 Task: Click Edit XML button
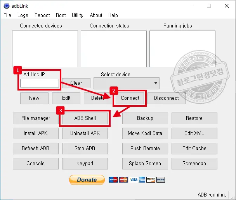(194, 133)
